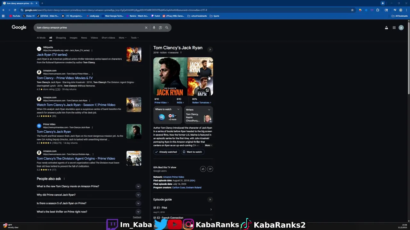
Task: Open the Tom Clancy's Jack Ryan panel arrow
Action: (210, 50)
